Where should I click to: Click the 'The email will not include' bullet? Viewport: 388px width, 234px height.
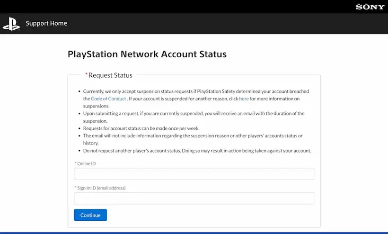193,139
